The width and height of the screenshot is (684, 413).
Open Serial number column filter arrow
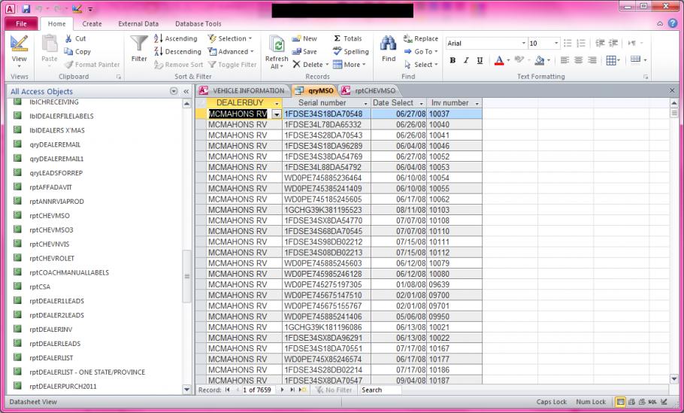[x=365, y=103]
